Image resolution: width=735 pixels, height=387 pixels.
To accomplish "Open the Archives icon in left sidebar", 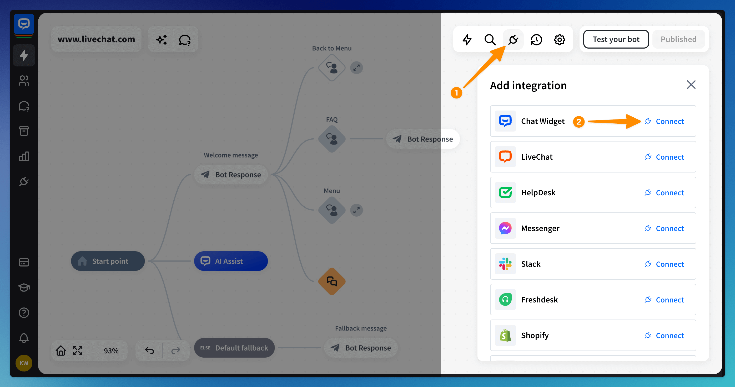I will 24,131.
